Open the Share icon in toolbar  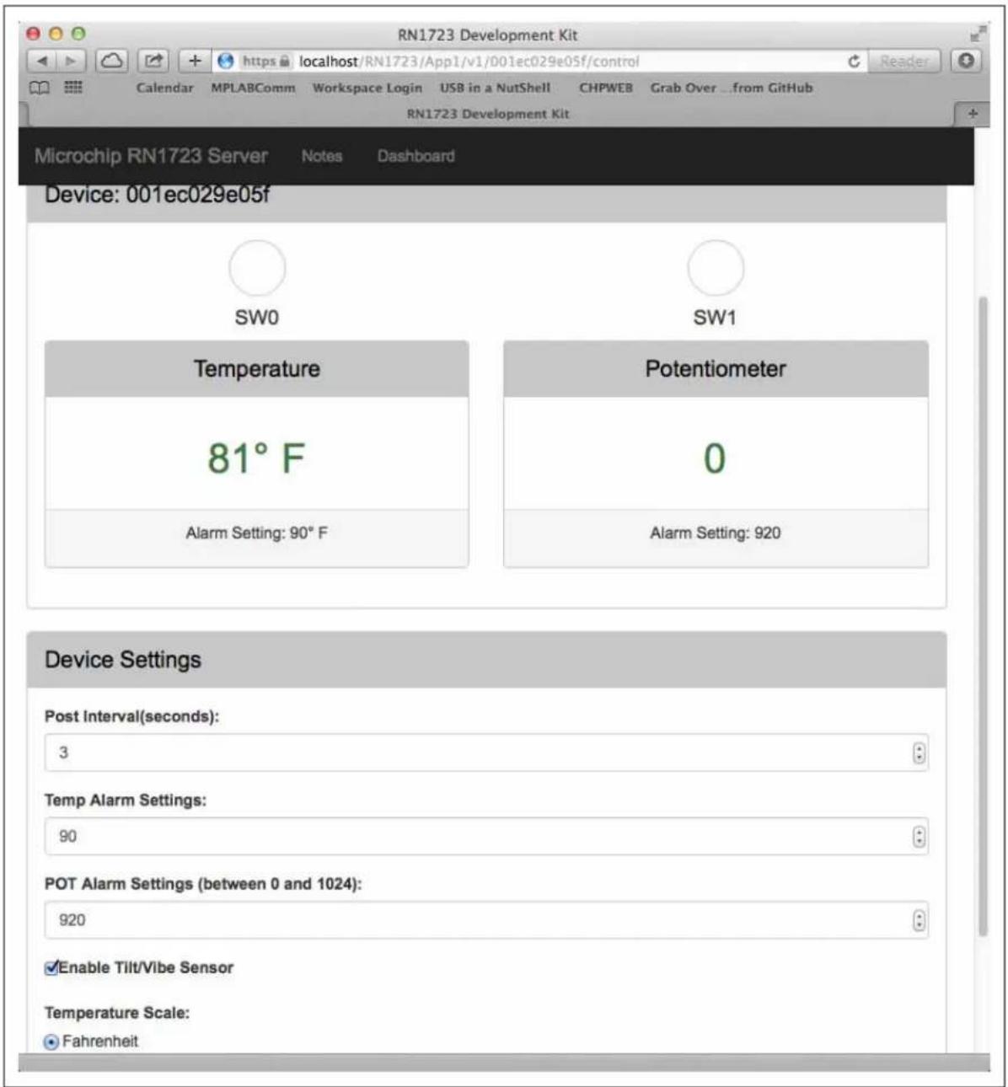tap(153, 61)
